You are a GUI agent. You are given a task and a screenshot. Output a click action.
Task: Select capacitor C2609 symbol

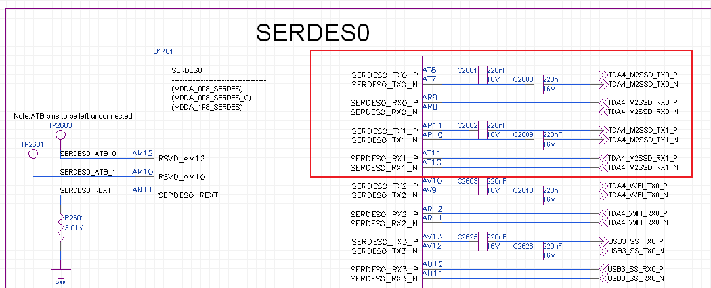click(538, 140)
